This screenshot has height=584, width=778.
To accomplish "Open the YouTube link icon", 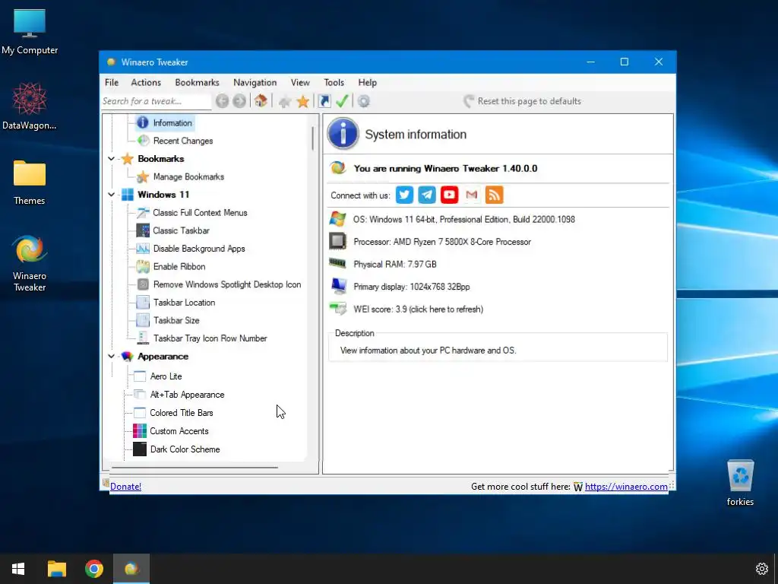I will tap(449, 195).
